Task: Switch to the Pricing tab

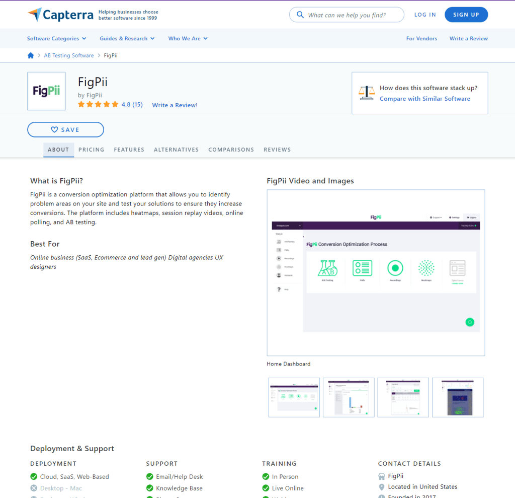Action: point(92,150)
